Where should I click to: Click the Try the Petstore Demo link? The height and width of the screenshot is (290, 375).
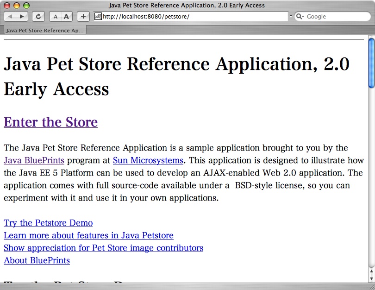(x=48, y=223)
